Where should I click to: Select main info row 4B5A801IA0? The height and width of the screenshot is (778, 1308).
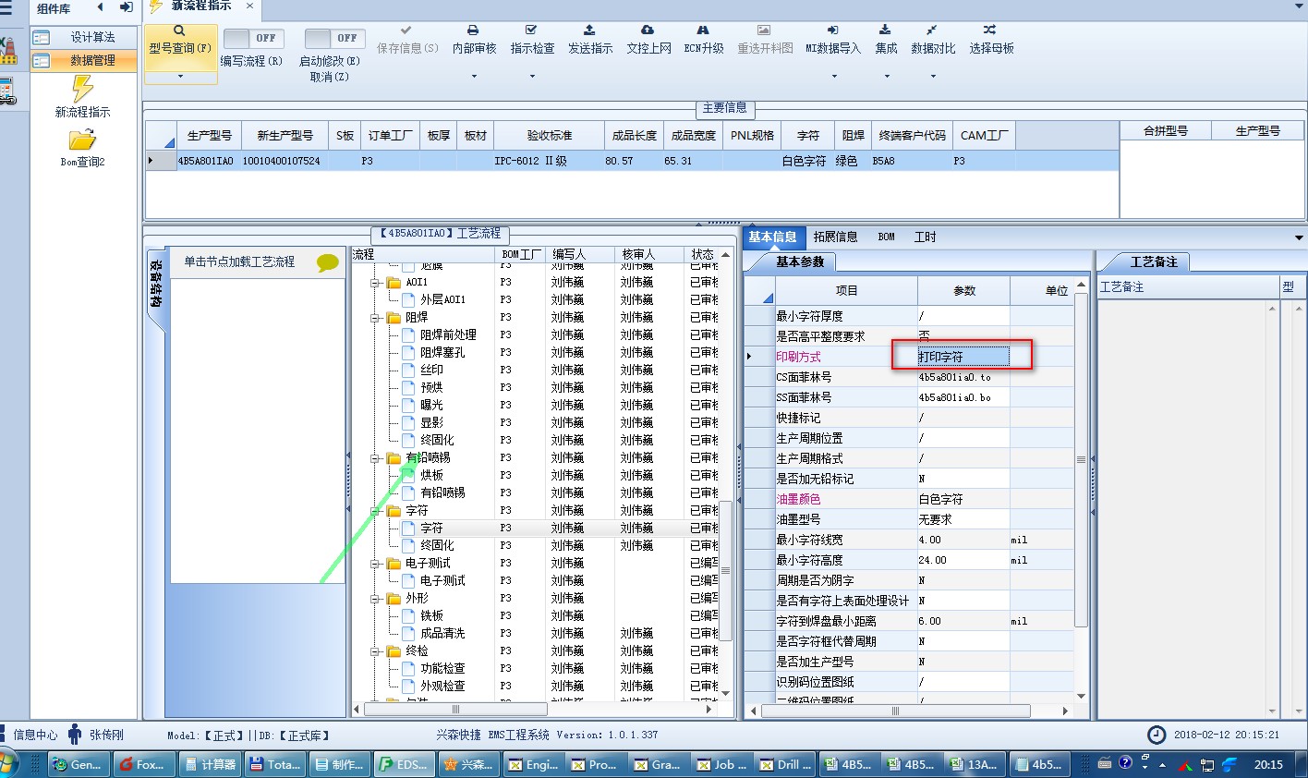(x=632, y=161)
